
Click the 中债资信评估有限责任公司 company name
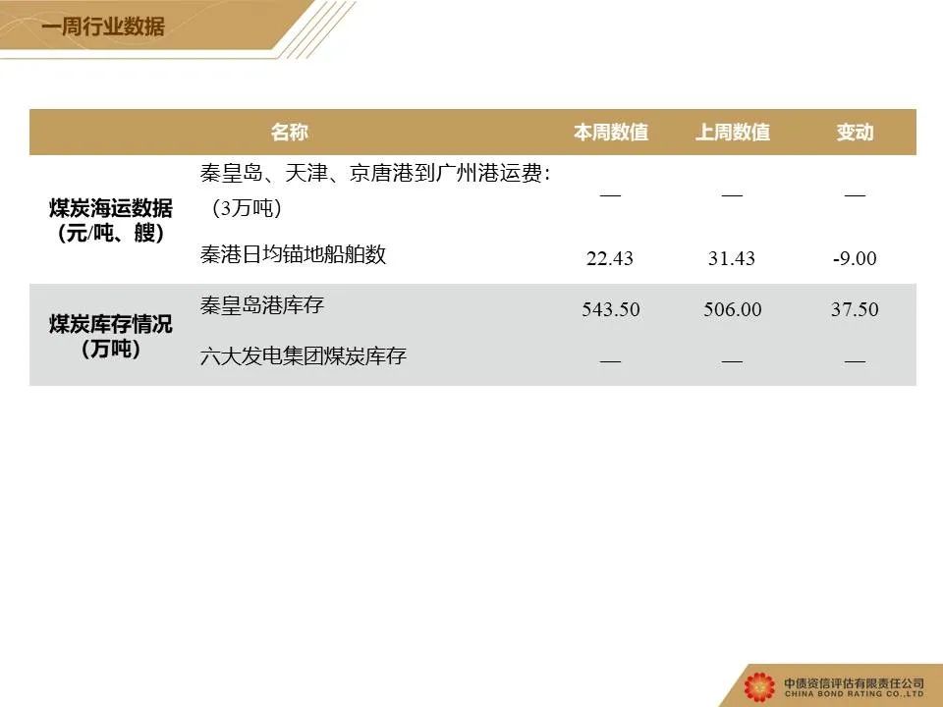pyautogui.click(x=854, y=683)
